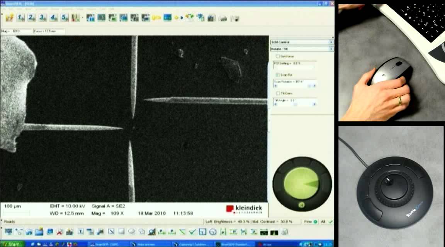Click the monitor icon starting the bottom toolbar
Image resolution: width=445 pixels, height=247 pixels.
[x=8, y=232]
